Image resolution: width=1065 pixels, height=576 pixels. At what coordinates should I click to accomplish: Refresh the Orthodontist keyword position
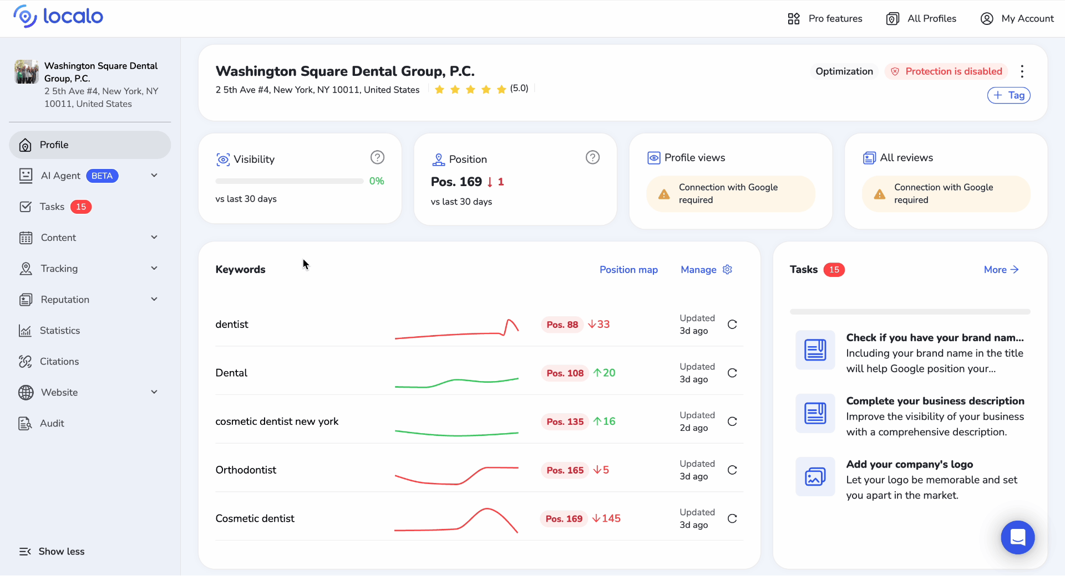click(732, 470)
